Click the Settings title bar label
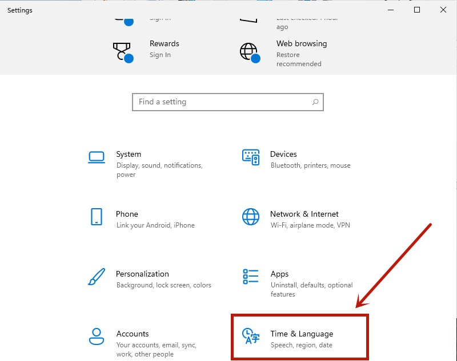457x361 pixels. pyautogui.click(x=19, y=10)
